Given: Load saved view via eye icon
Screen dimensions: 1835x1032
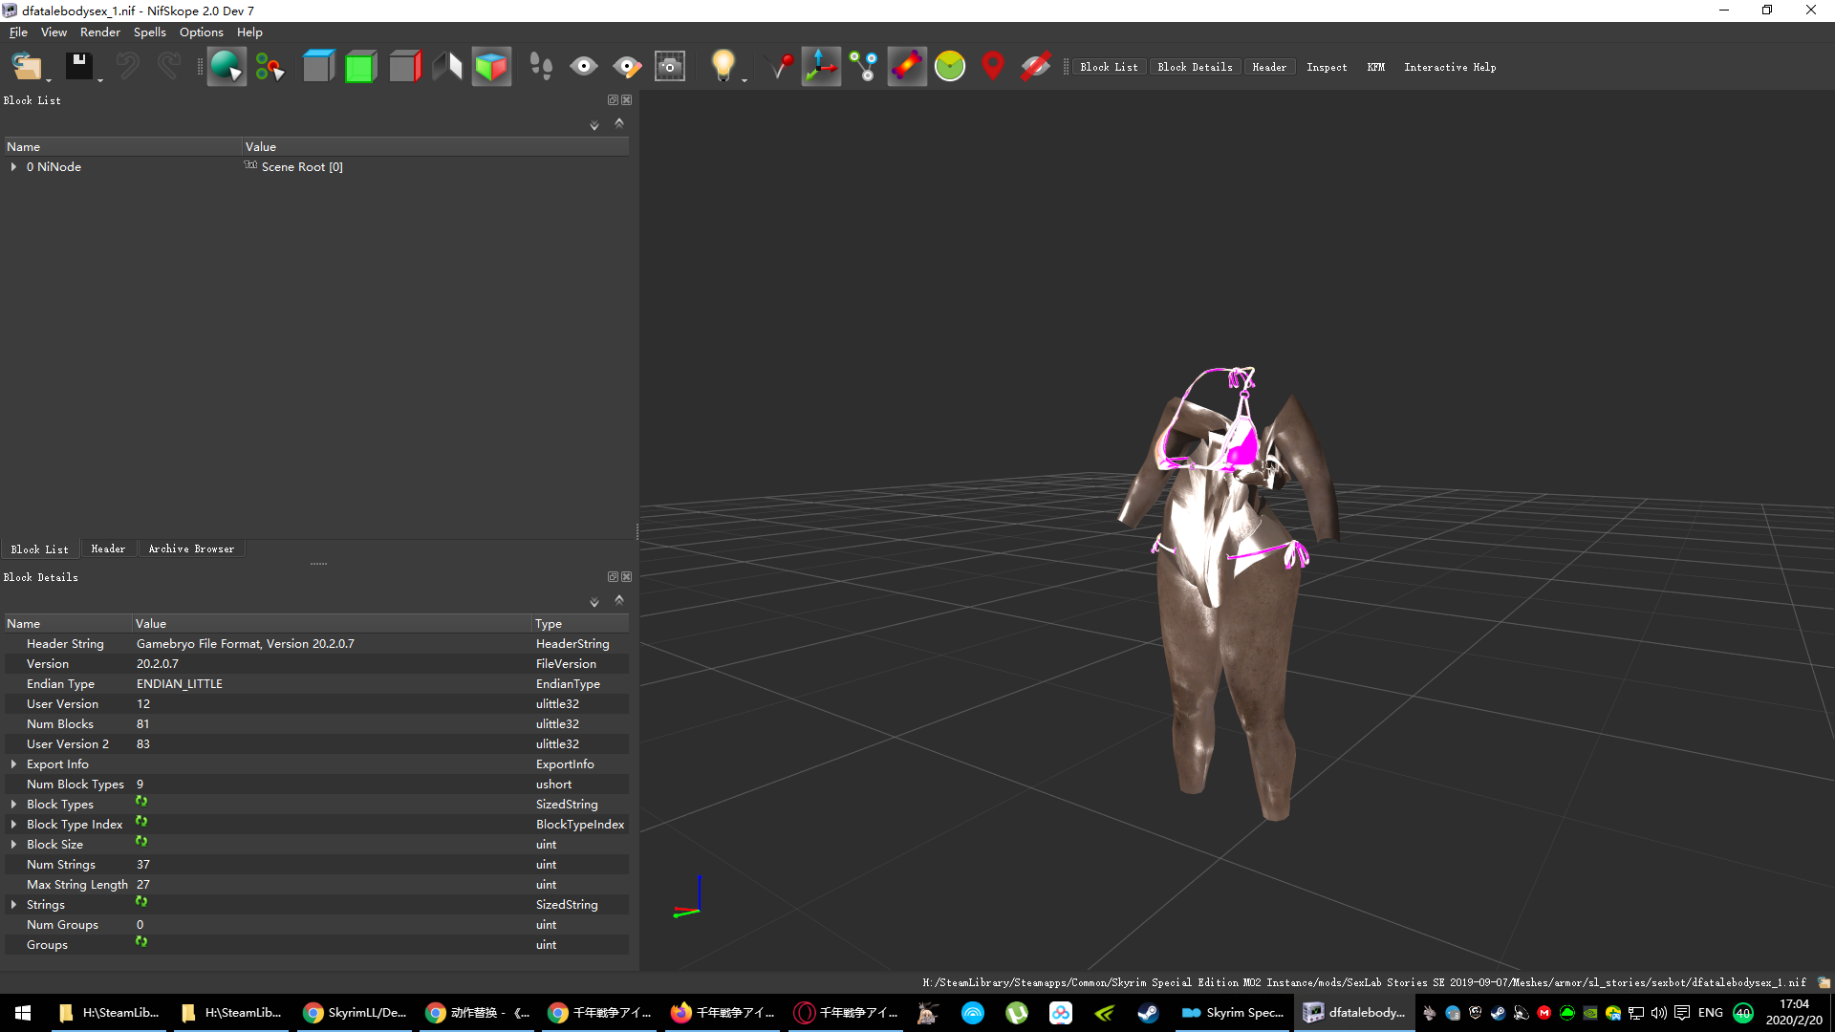Looking at the screenshot, I should [583, 66].
